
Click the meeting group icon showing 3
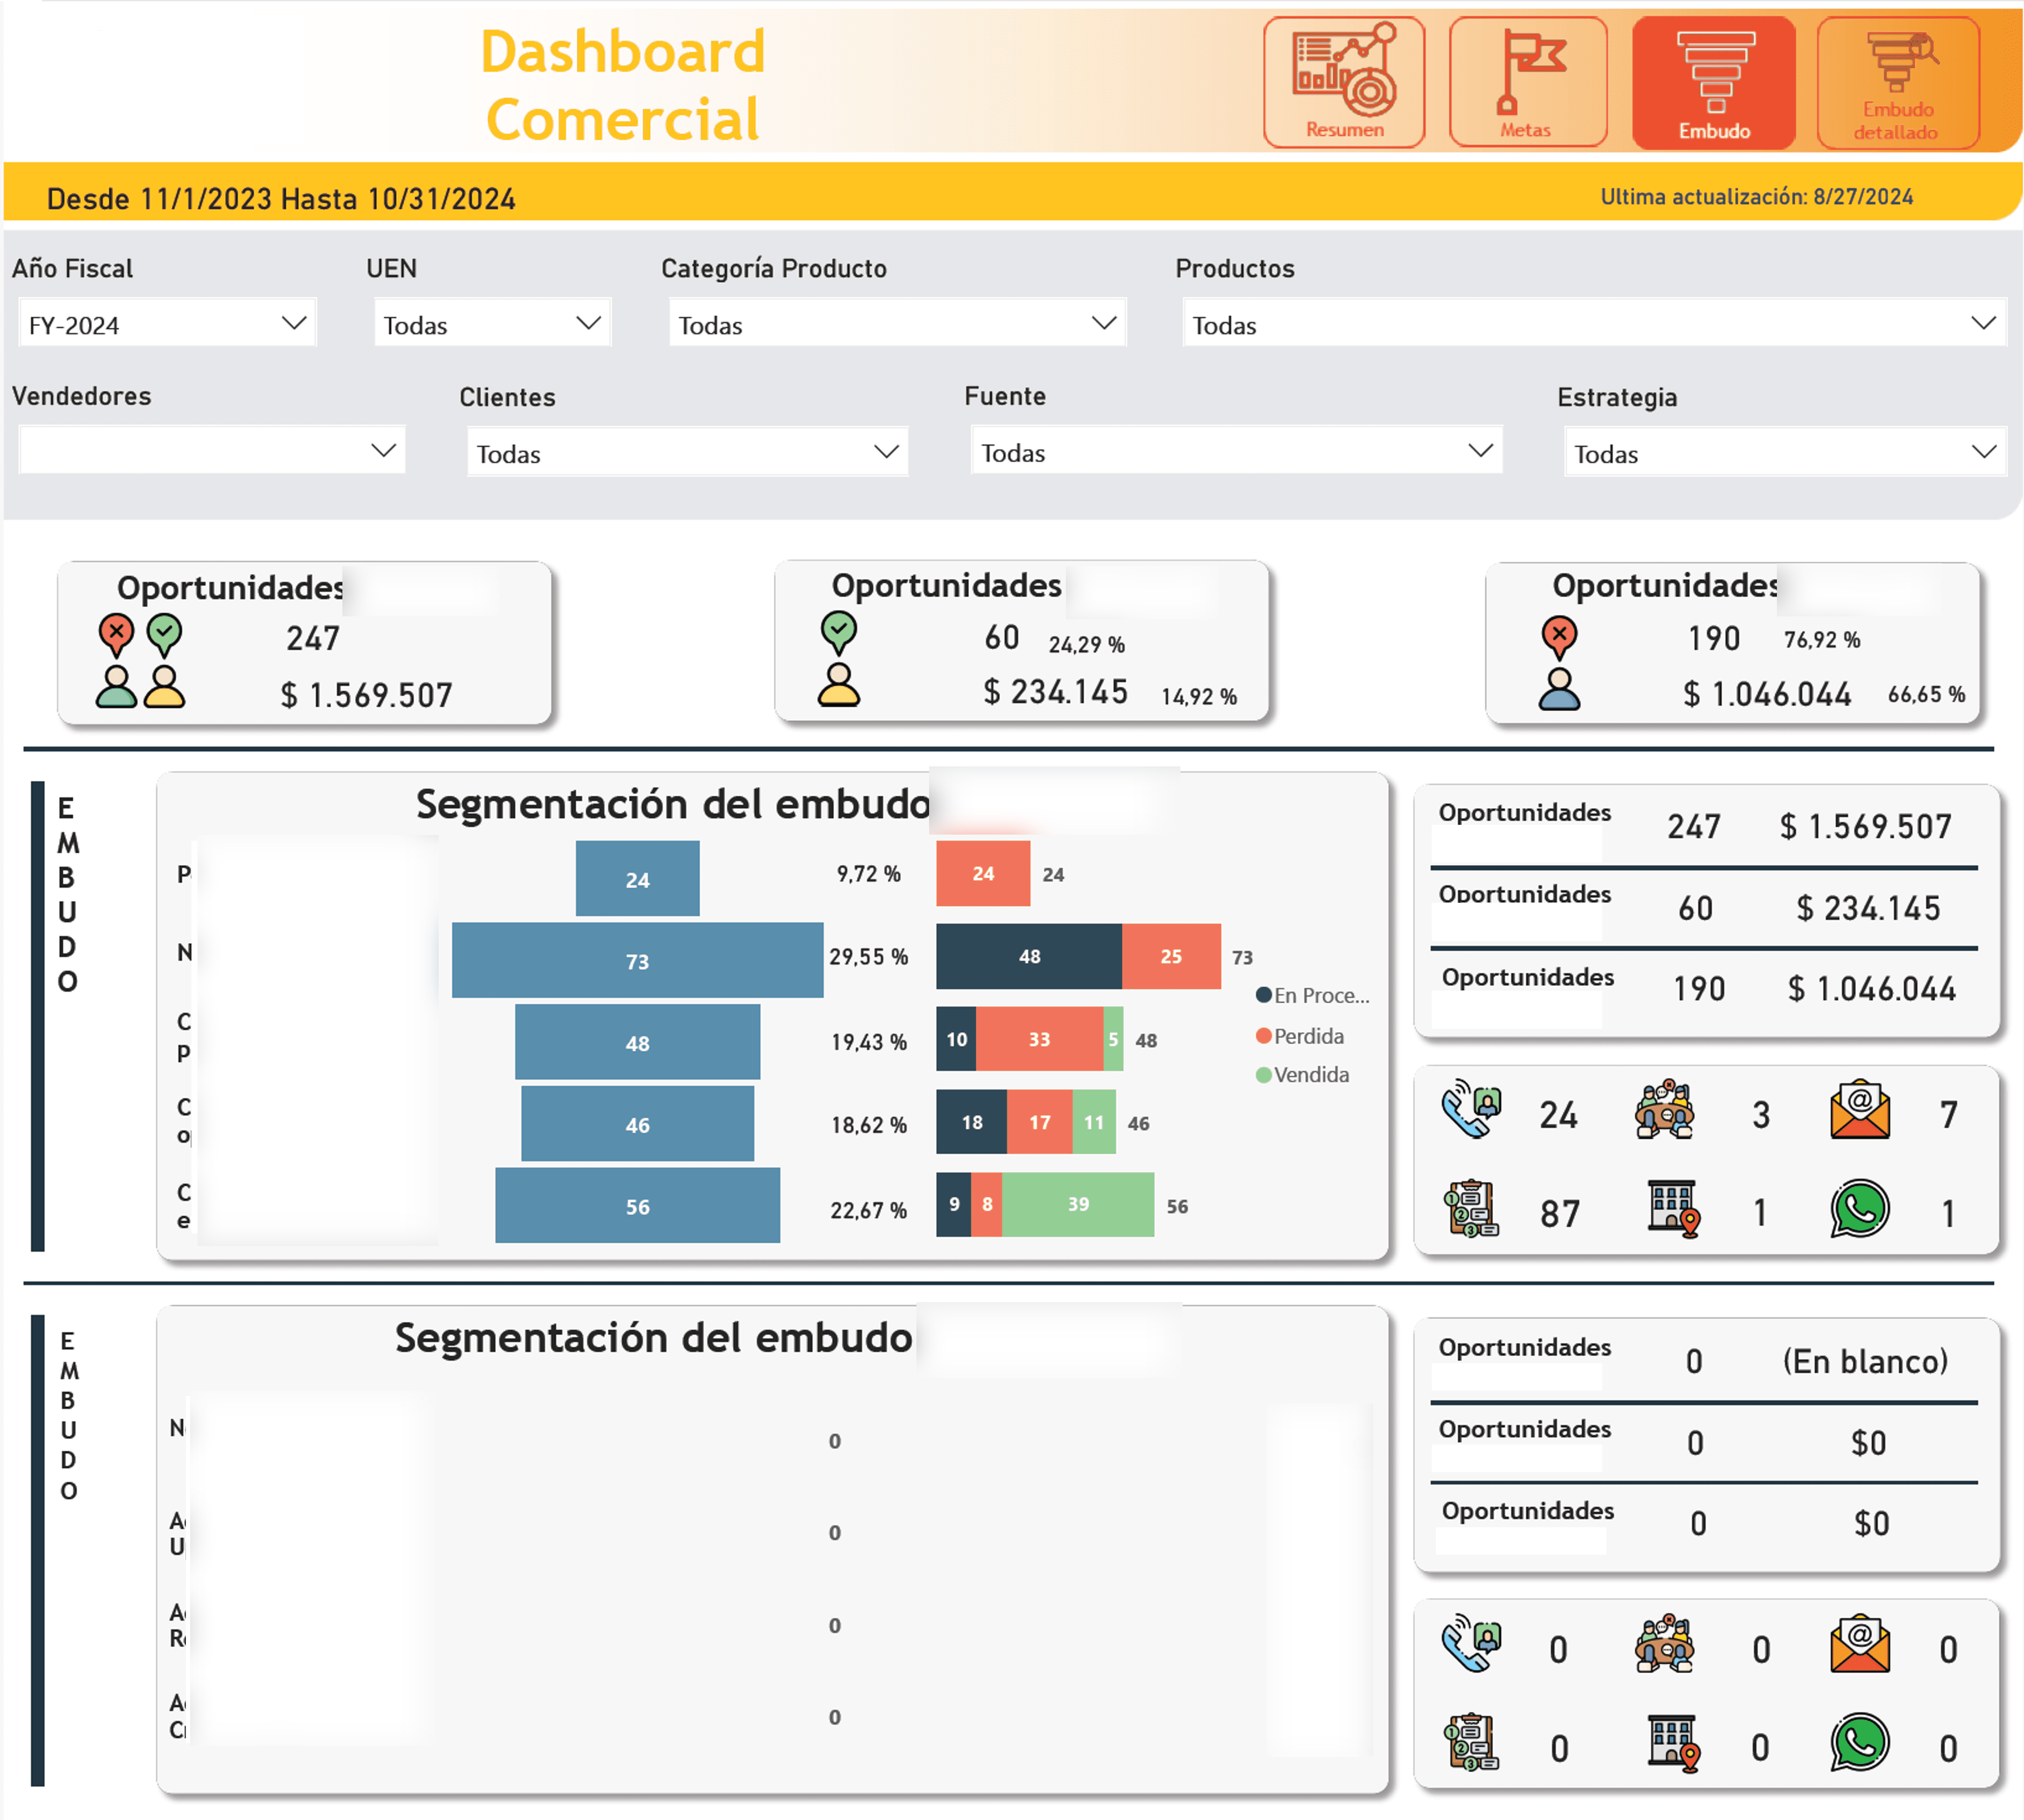point(1664,1109)
